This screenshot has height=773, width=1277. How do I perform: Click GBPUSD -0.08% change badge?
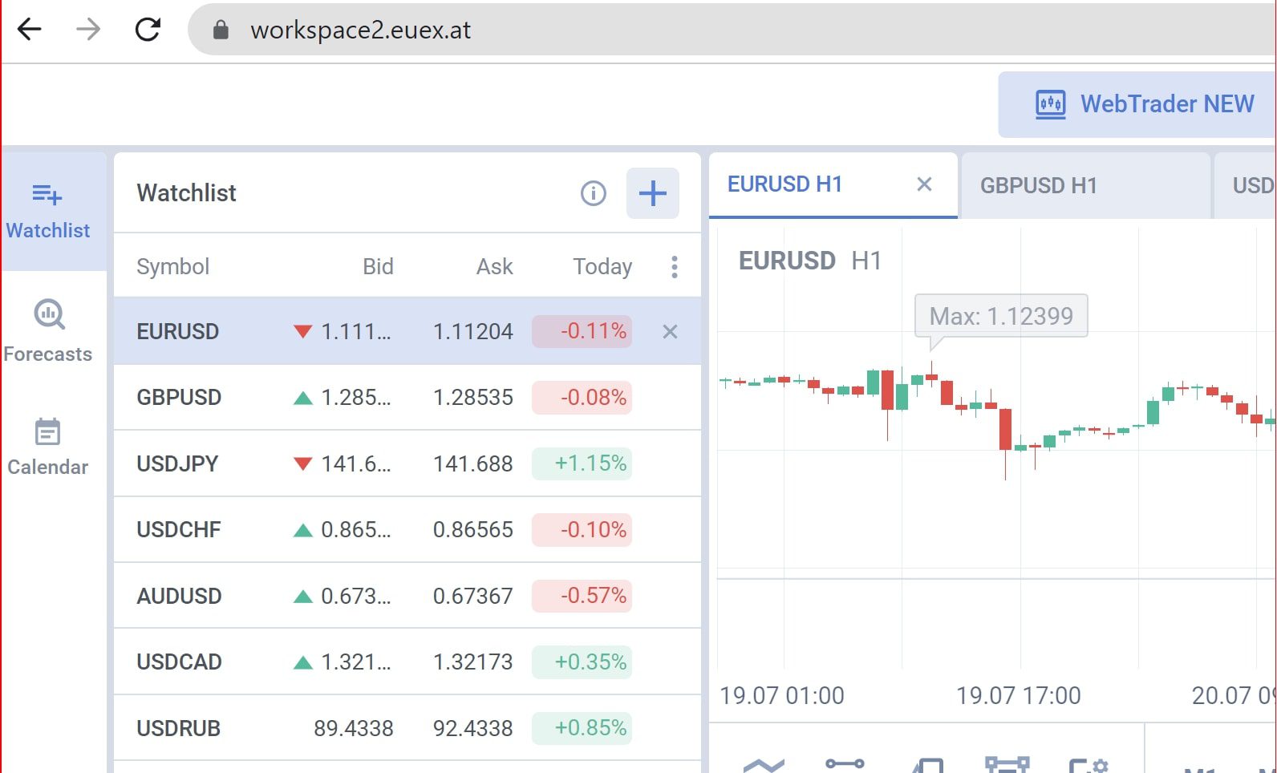click(582, 398)
